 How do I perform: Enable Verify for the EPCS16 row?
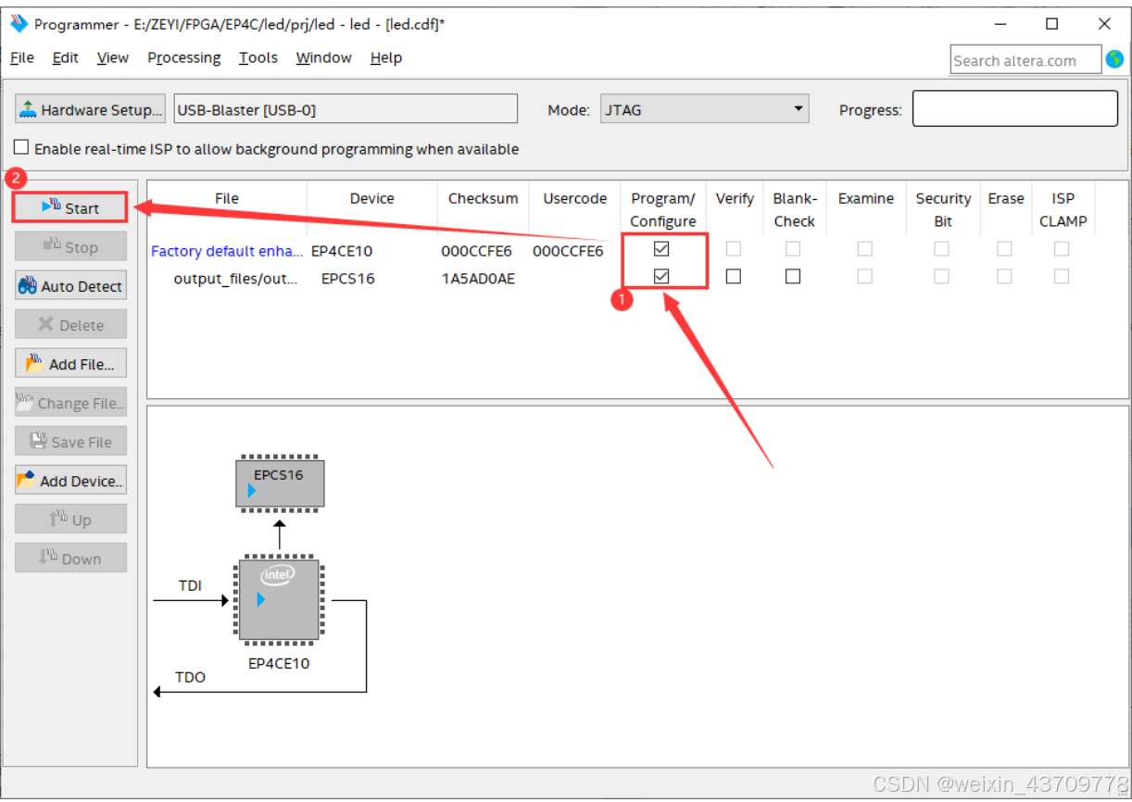click(x=734, y=276)
